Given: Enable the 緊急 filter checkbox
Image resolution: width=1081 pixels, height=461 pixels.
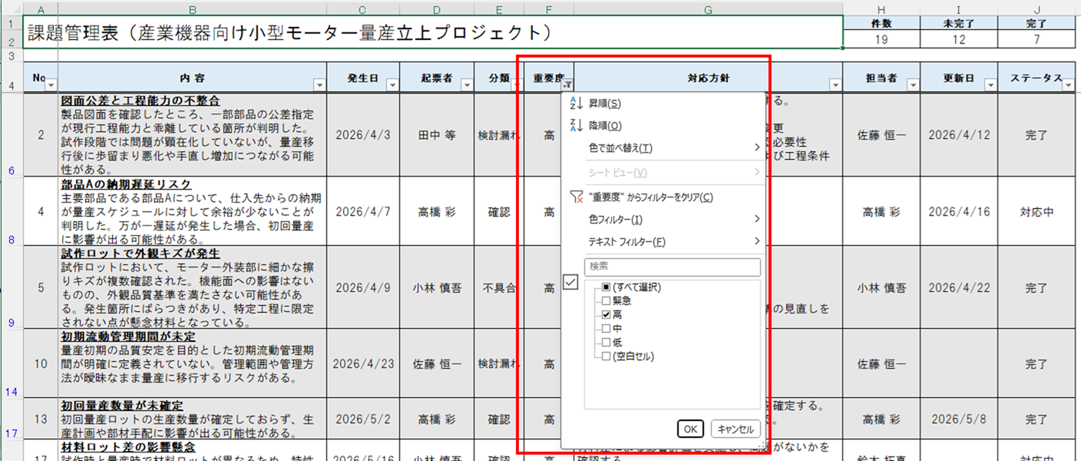Looking at the screenshot, I should click(606, 300).
